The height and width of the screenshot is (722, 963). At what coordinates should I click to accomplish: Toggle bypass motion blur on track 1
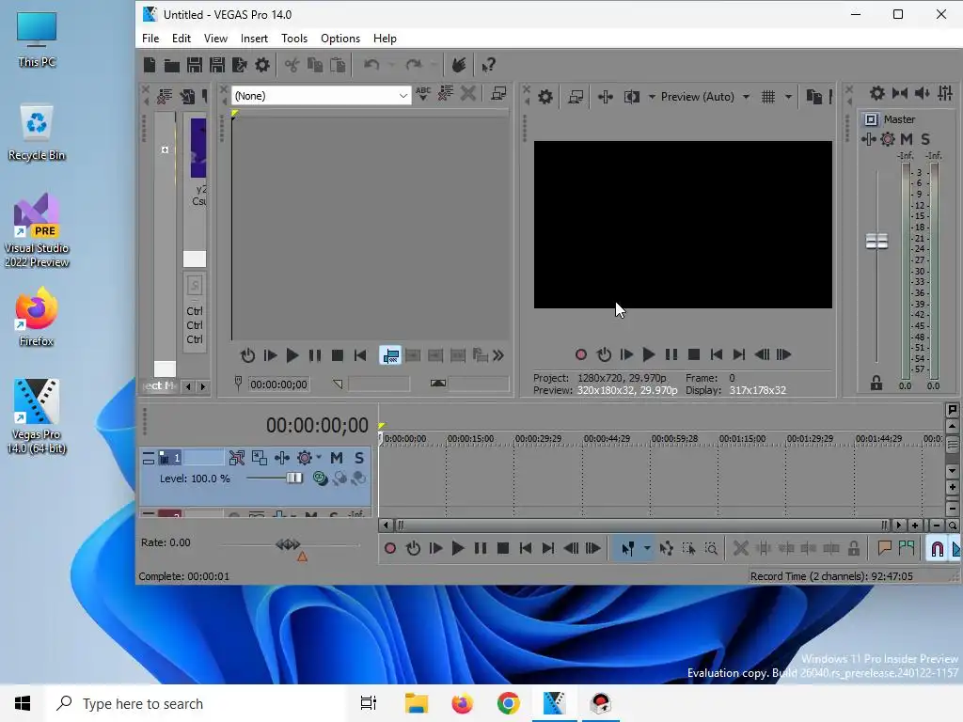tap(236, 458)
